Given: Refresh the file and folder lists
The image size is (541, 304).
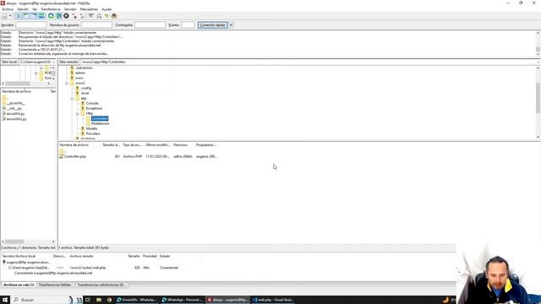Looking at the screenshot, I should (x=51, y=16).
